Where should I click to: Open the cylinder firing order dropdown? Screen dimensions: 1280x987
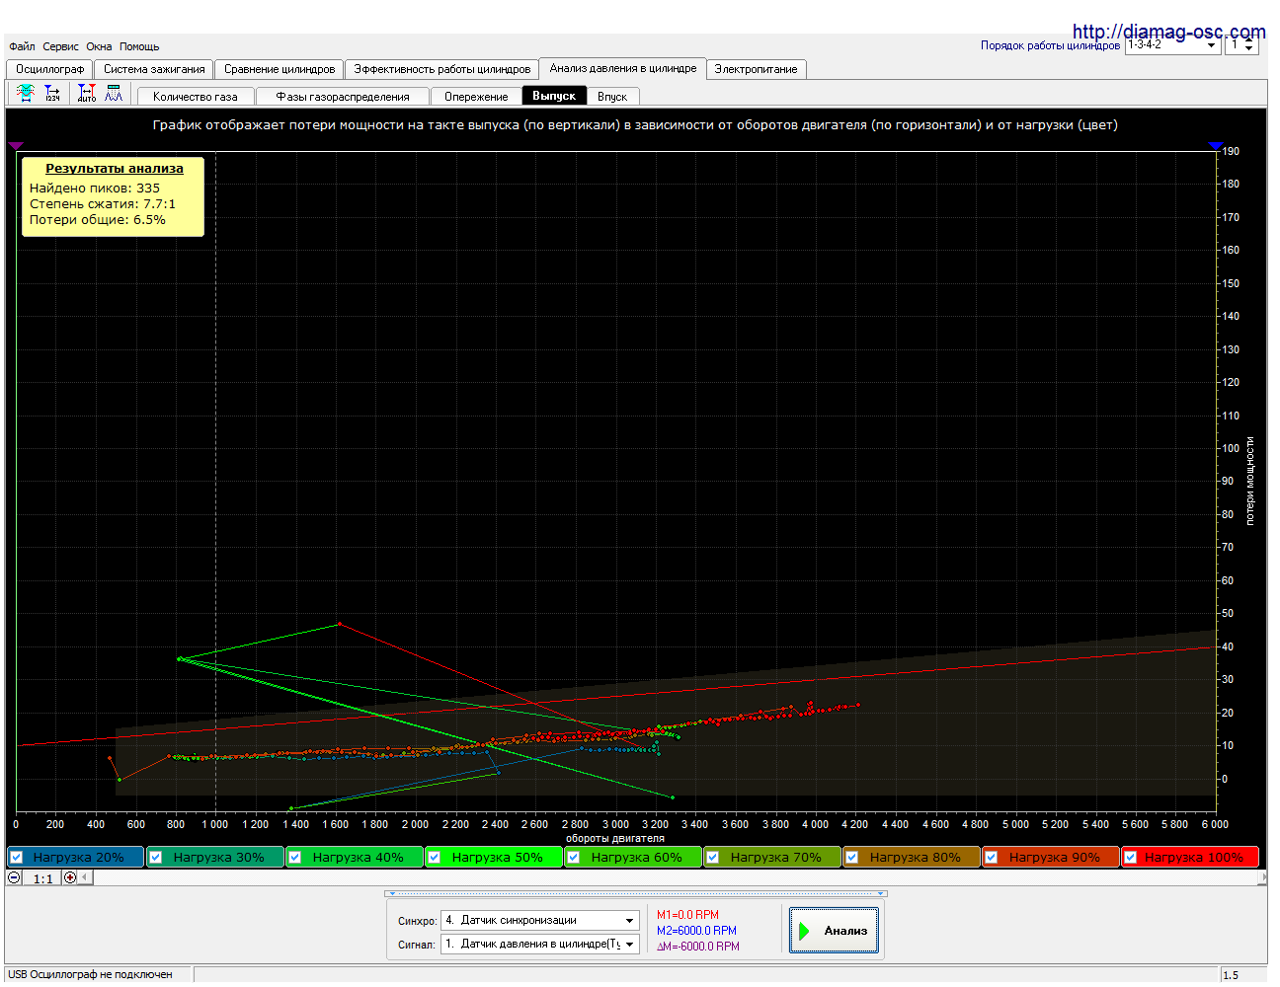tap(1172, 44)
